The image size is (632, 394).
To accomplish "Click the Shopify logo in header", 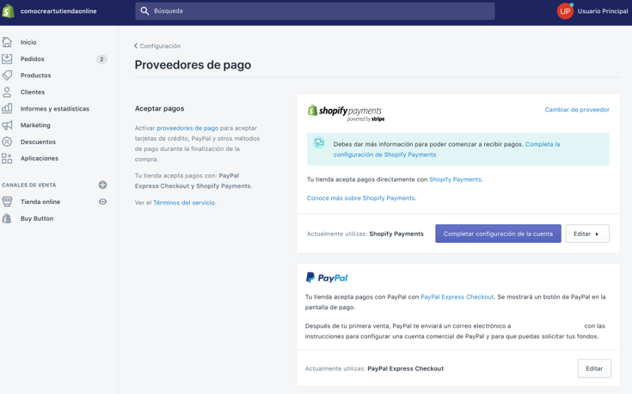I will click(x=8, y=11).
